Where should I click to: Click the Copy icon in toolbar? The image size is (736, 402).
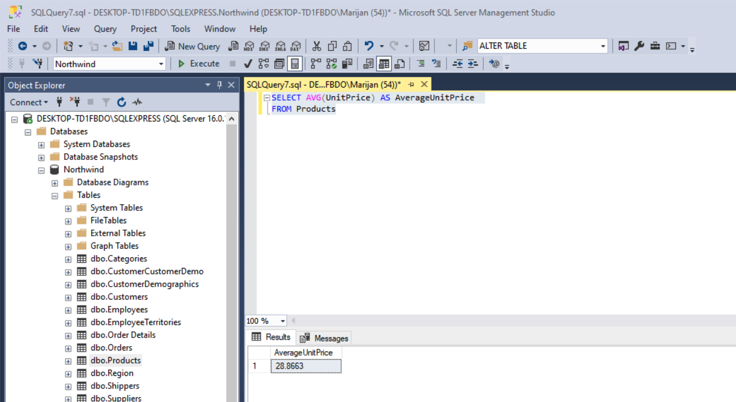click(x=332, y=46)
